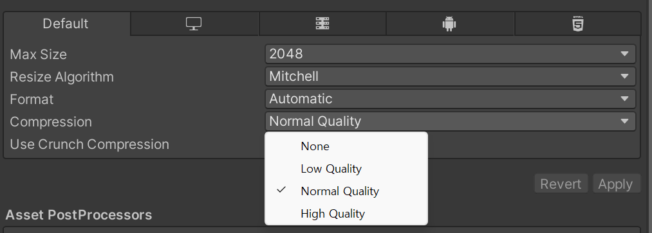Select the Default platform tab
This screenshot has width=652, height=233.
[x=66, y=24]
